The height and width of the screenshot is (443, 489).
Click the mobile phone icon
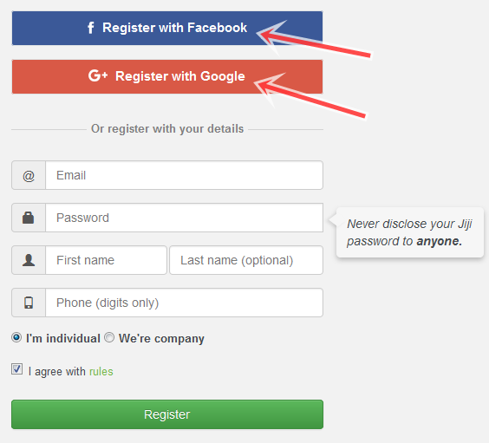pos(29,303)
